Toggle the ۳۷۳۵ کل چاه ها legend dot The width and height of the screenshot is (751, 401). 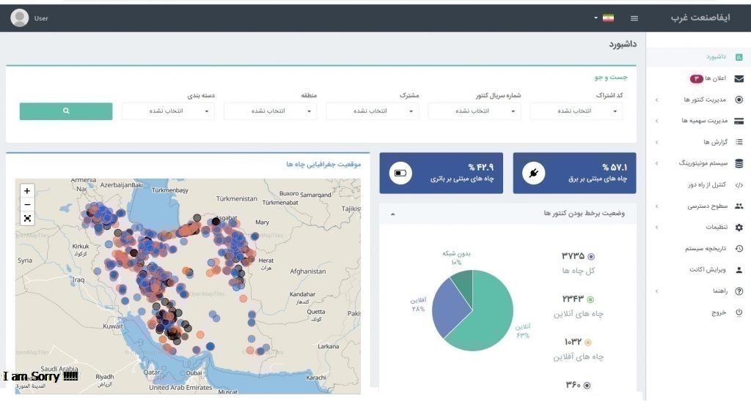pyautogui.click(x=591, y=257)
